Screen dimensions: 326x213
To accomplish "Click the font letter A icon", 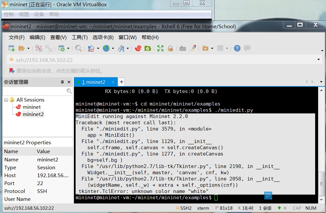I will click(x=121, y=48).
